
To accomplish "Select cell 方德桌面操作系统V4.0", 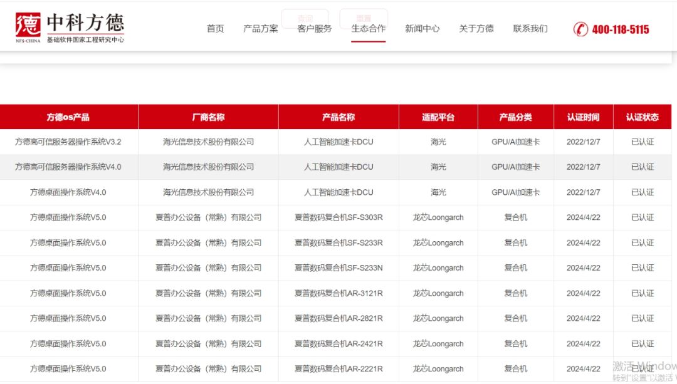I will tap(68, 192).
